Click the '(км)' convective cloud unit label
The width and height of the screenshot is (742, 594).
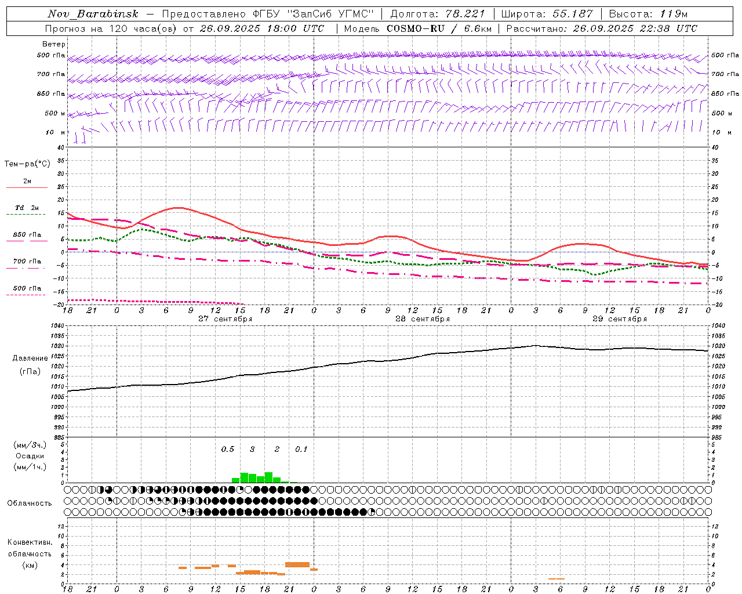tap(30, 565)
